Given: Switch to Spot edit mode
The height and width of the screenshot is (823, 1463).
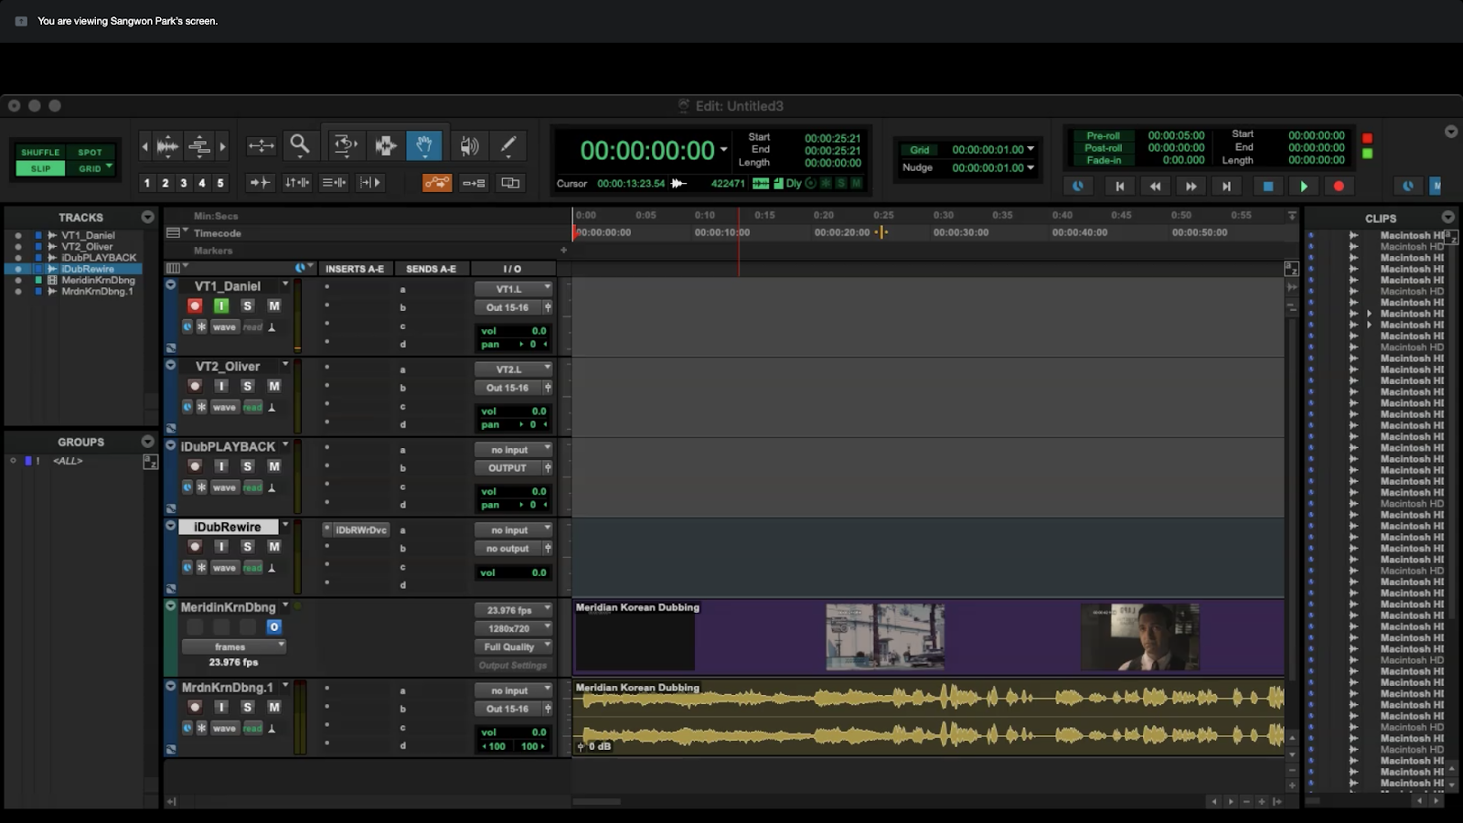Looking at the screenshot, I should [x=90, y=153].
